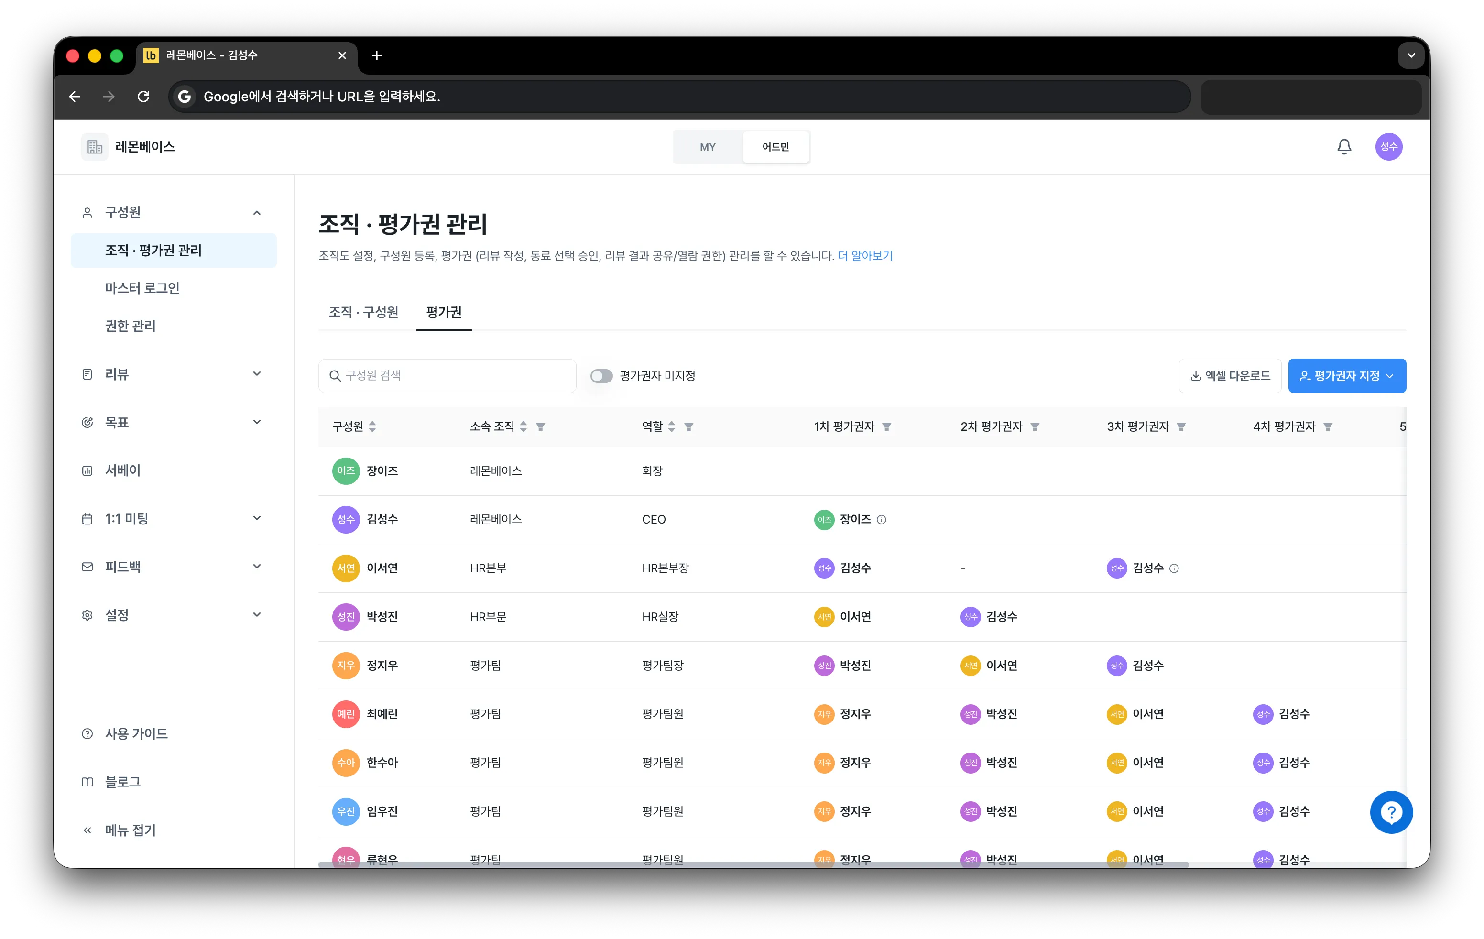Sort the 역할 column
This screenshot has width=1484, height=939.
tap(672, 426)
